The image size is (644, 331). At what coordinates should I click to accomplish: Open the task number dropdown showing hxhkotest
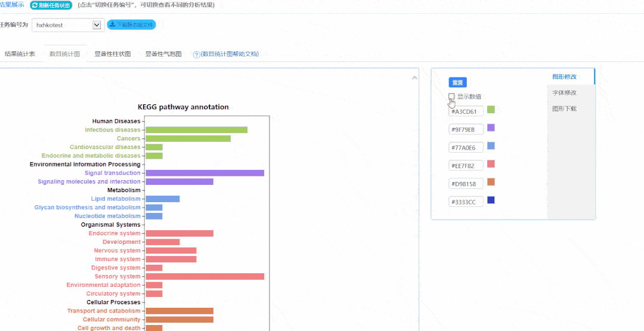pos(67,25)
